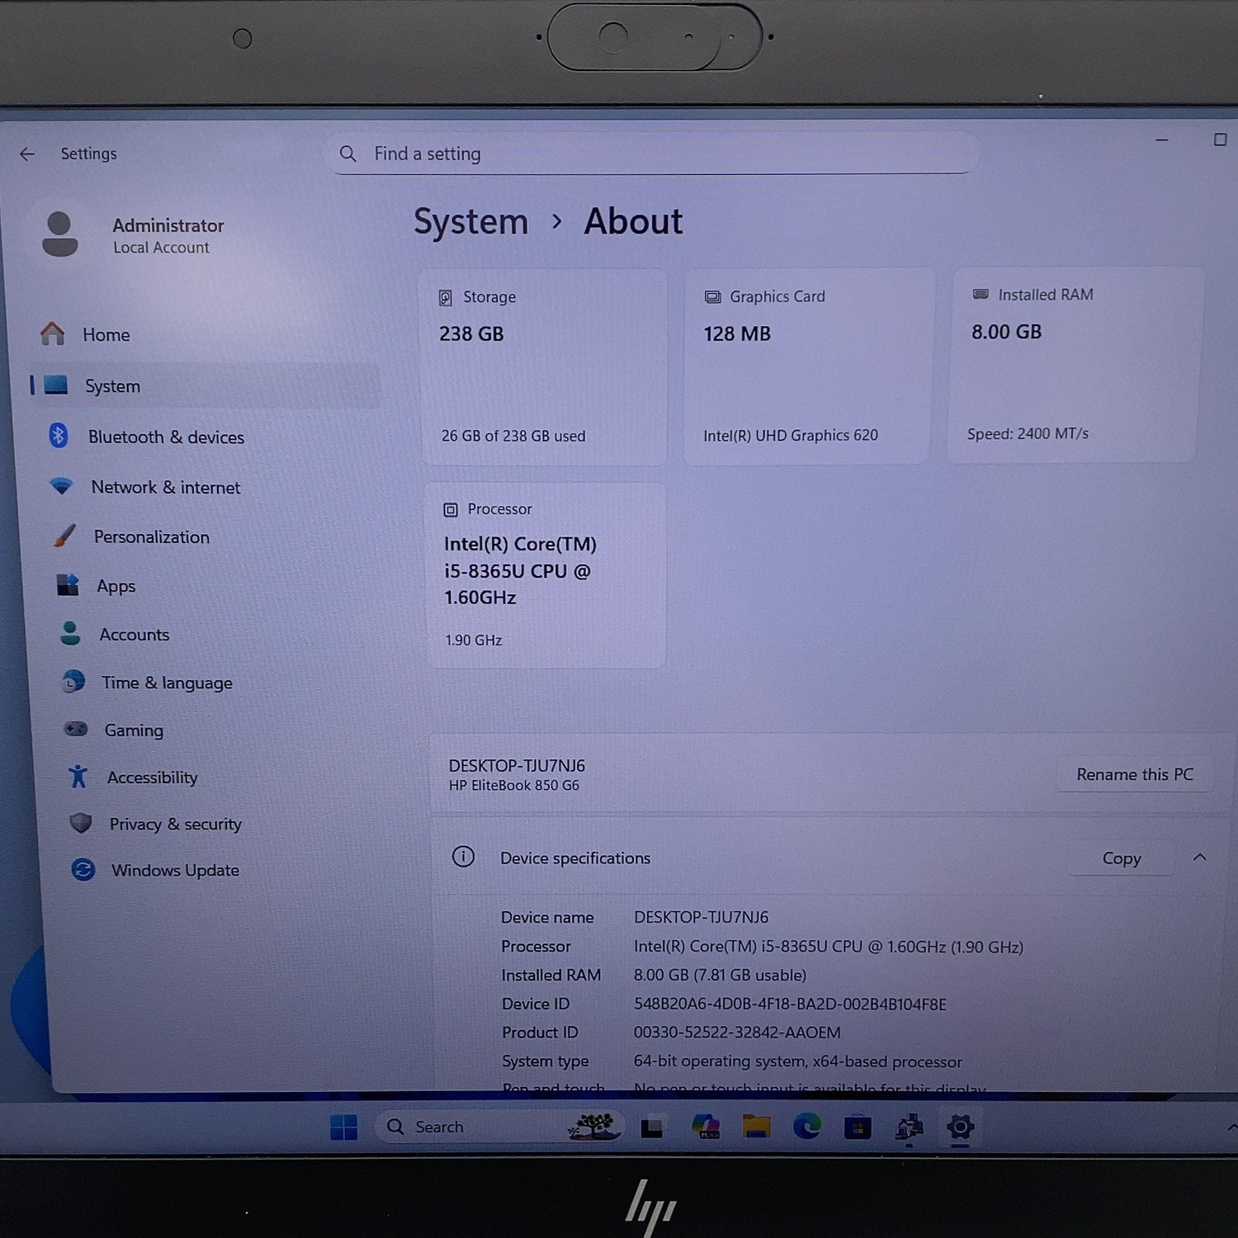Click "64-bit operating system, x64-based processor" text

[797, 1061]
